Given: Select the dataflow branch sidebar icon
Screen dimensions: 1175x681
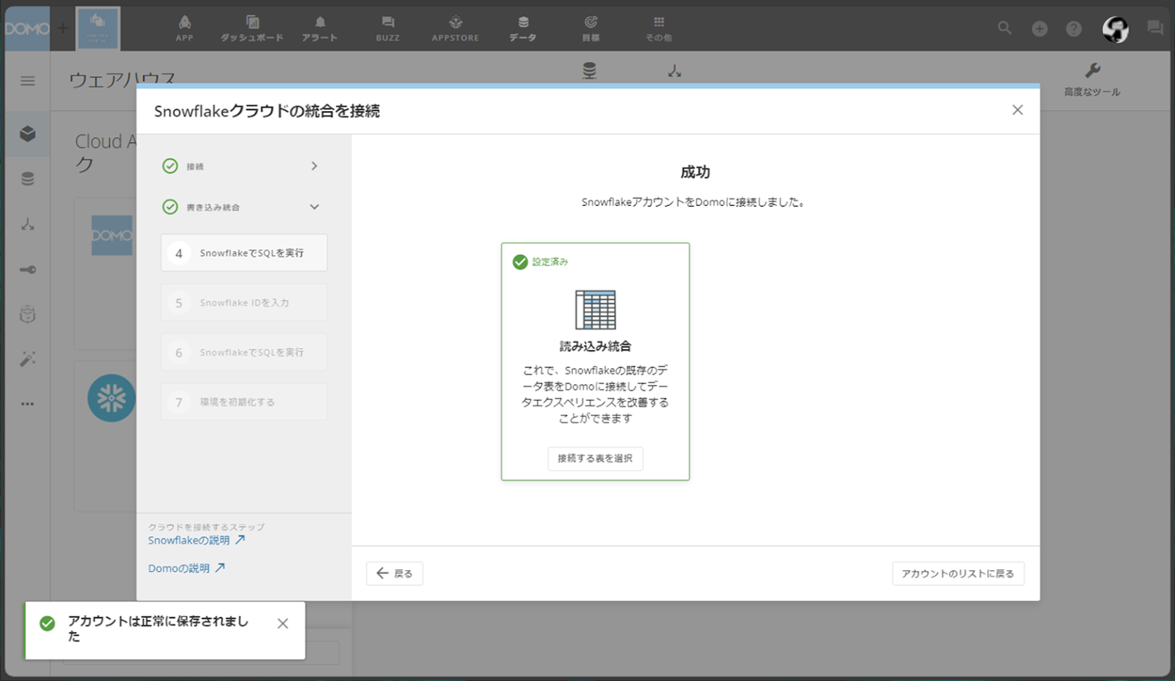Looking at the screenshot, I should 27,224.
